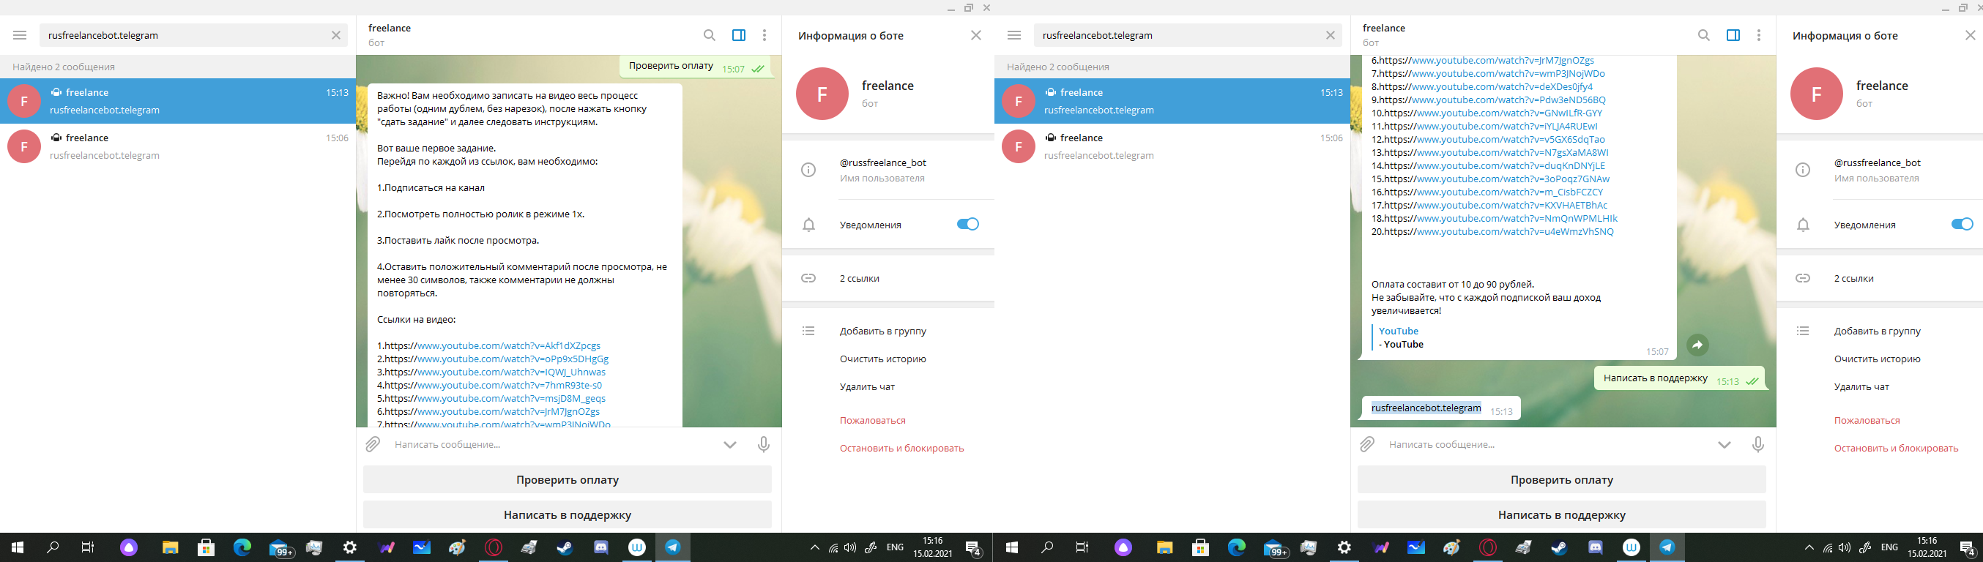Open the 2 ссылки row in the right window
Viewport: 1983px width, 562px height.
pos(1880,278)
